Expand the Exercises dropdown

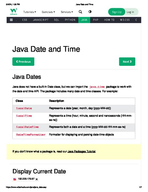(x=48, y=12)
